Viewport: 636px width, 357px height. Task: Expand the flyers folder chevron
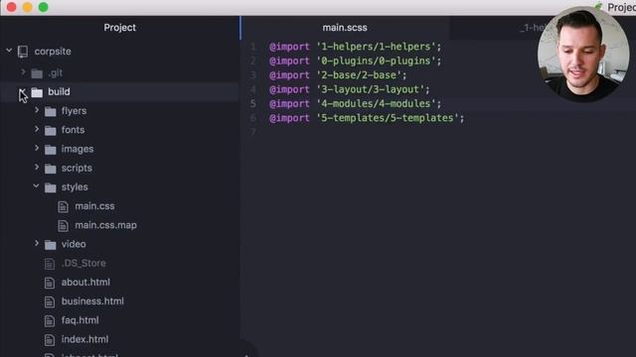coord(37,110)
